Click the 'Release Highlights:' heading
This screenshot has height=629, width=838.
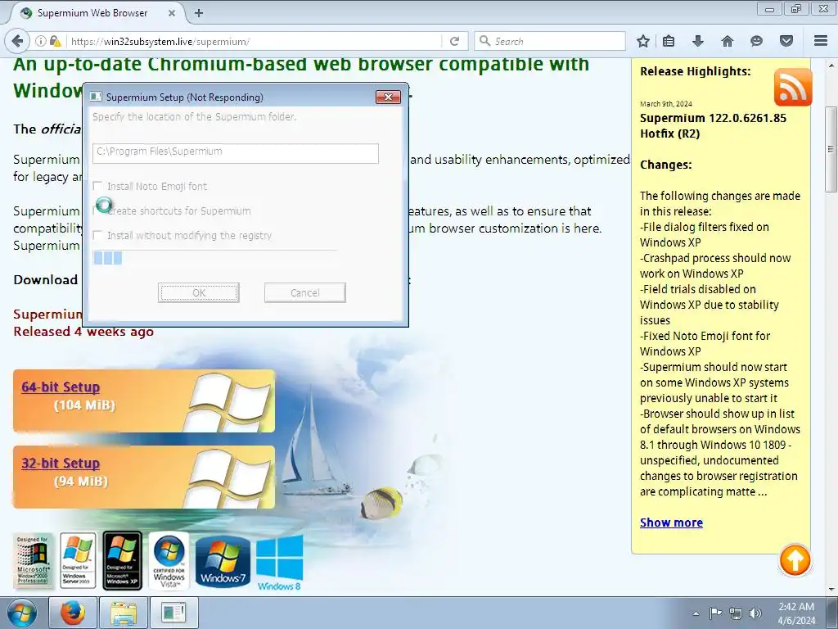click(x=696, y=71)
